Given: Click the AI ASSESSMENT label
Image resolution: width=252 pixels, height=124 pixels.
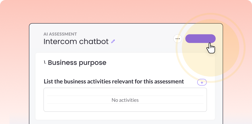Looking at the screenshot, I should 60,34.
